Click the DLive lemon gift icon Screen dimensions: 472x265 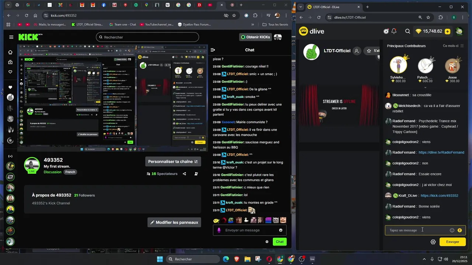click(x=459, y=230)
